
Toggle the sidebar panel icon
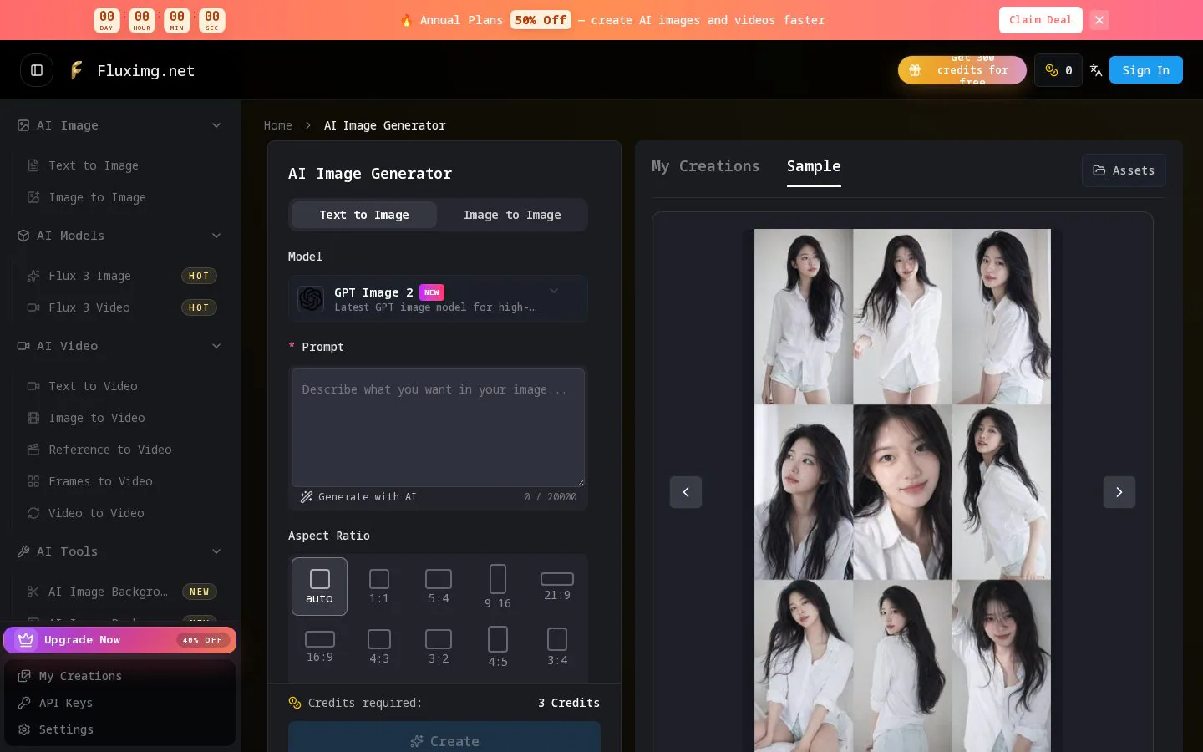(x=37, y=70)
